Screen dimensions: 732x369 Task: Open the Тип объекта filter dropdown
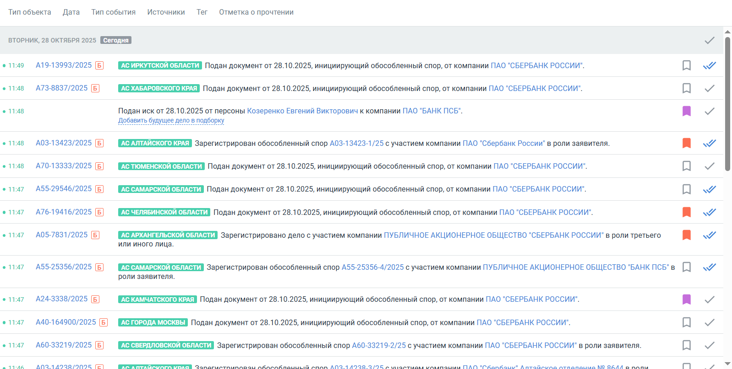pyautogui.click(x=30, y=12)
